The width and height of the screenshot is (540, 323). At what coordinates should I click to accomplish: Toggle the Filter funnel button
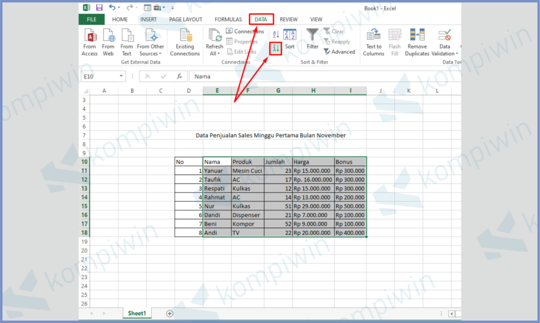coord(313,40)
